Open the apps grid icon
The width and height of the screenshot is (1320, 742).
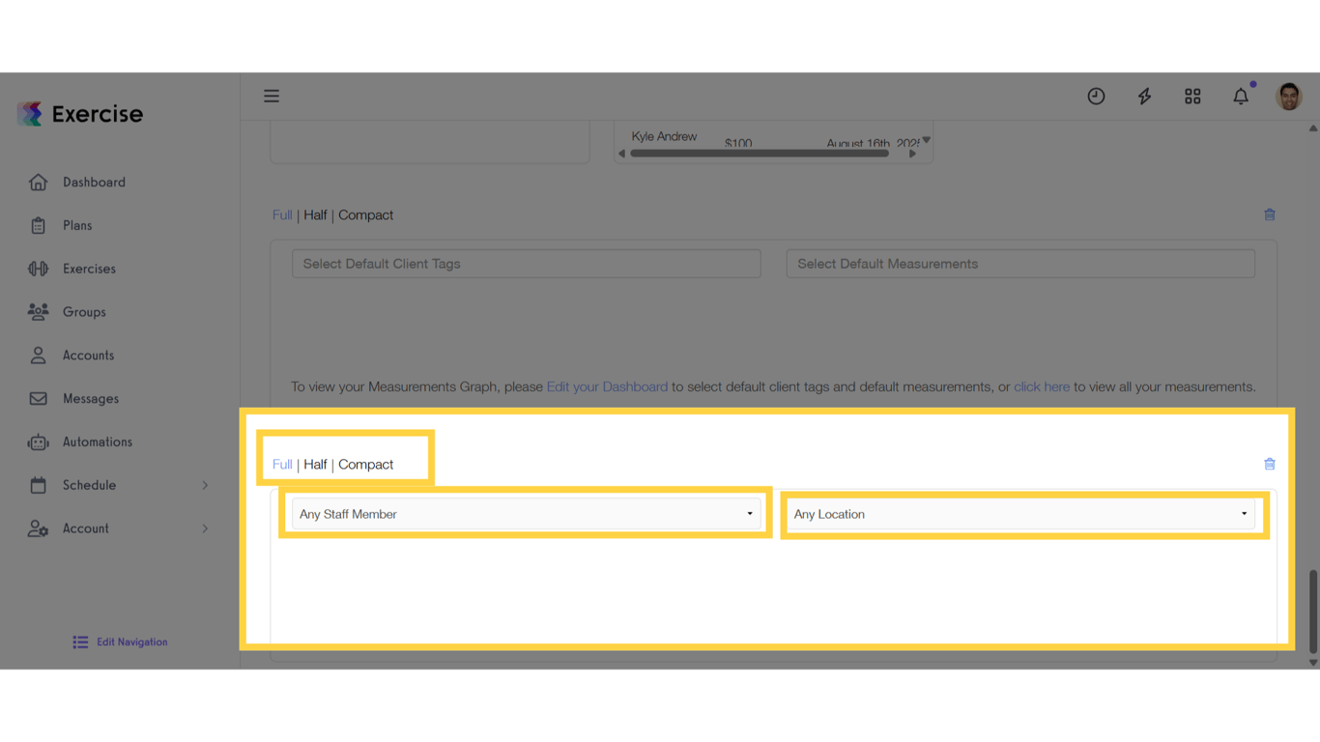[1192, 96]
